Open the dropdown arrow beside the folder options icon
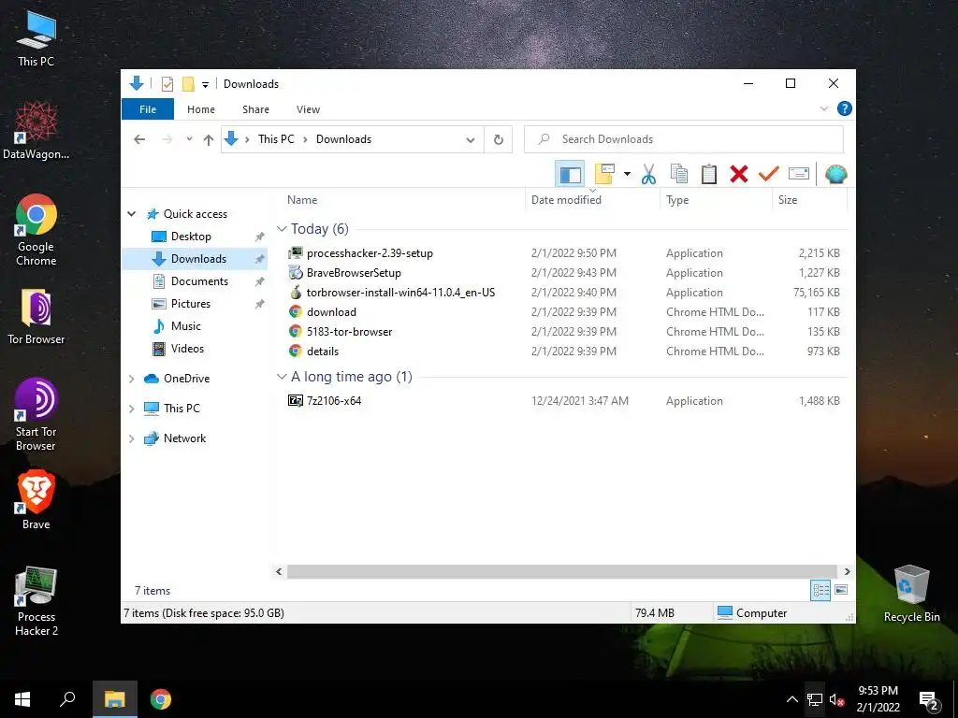Screen dimensions: 958x718 627,174
